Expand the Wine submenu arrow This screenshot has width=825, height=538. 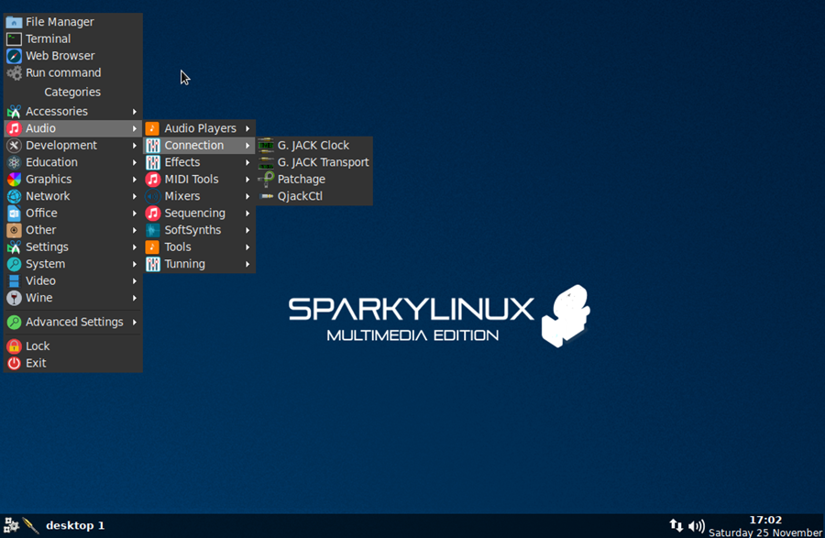click(135, 298)
